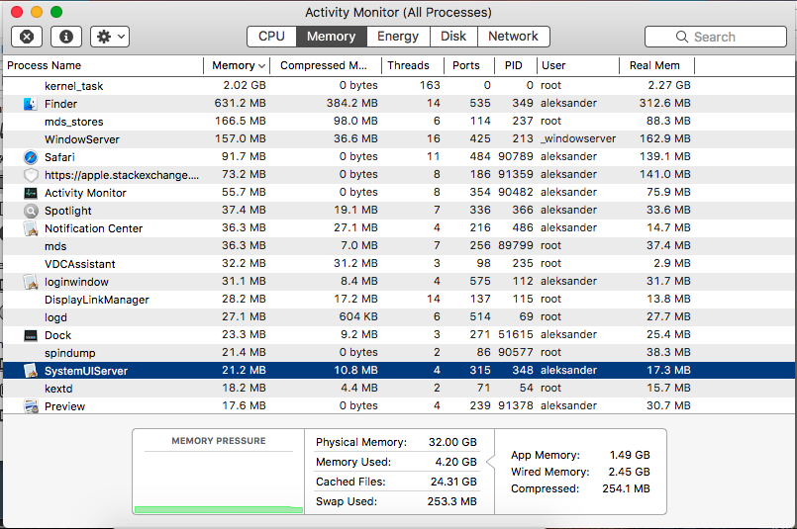Click the App Memory 1.49 GB value
Viewport: 797px width, 529px height.
click(x=630, y=455)
